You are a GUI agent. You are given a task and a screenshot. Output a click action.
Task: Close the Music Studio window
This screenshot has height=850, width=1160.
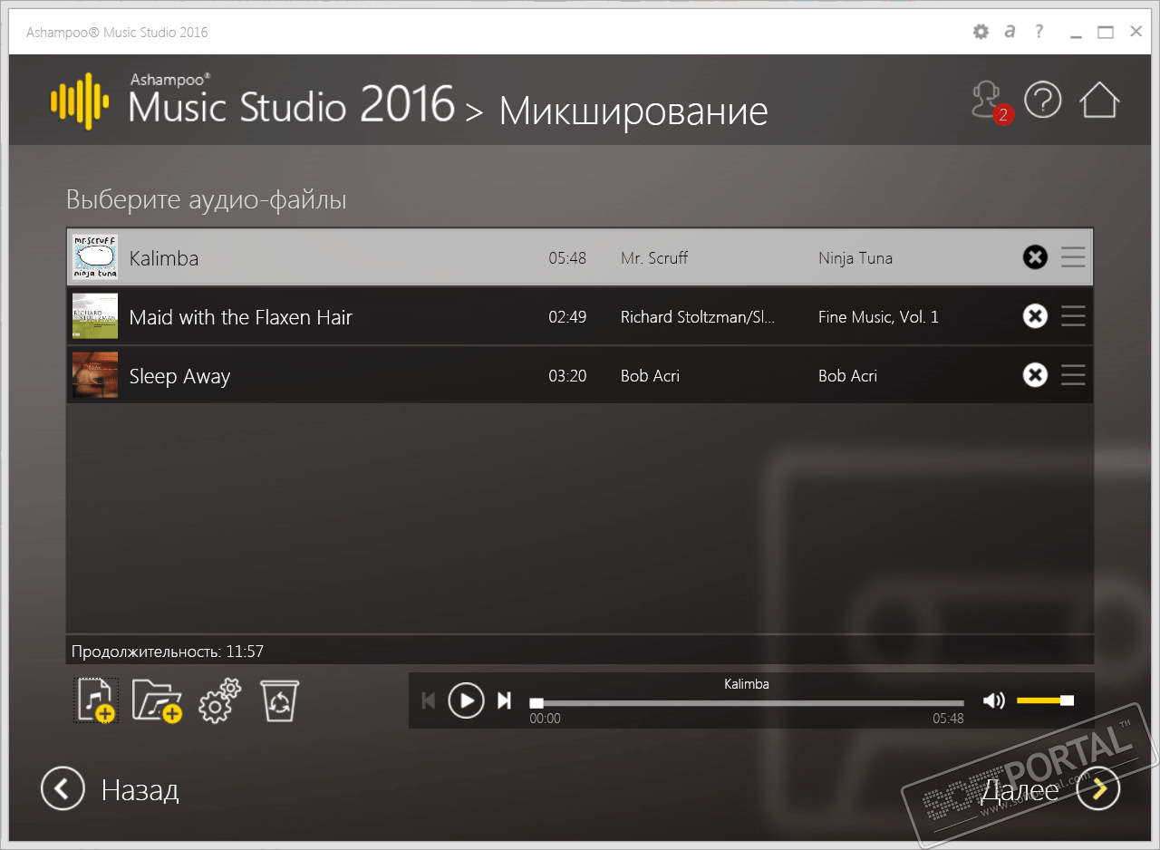1136,33
